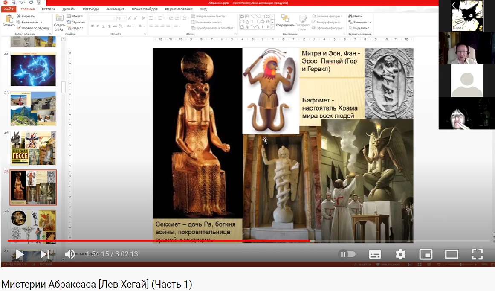Align text to the left
The image size is (495, 291).
(x=151, y=26)
